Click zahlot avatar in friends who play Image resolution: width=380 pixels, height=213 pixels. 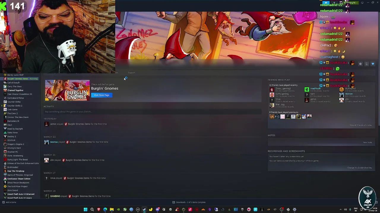(x=307, y=100)
